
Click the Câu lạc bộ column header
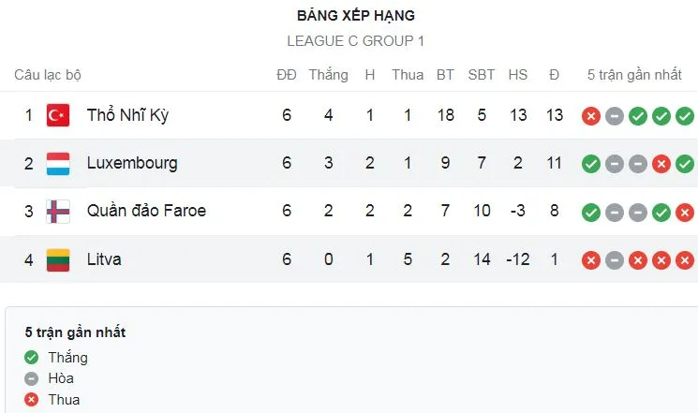[48, 75]
